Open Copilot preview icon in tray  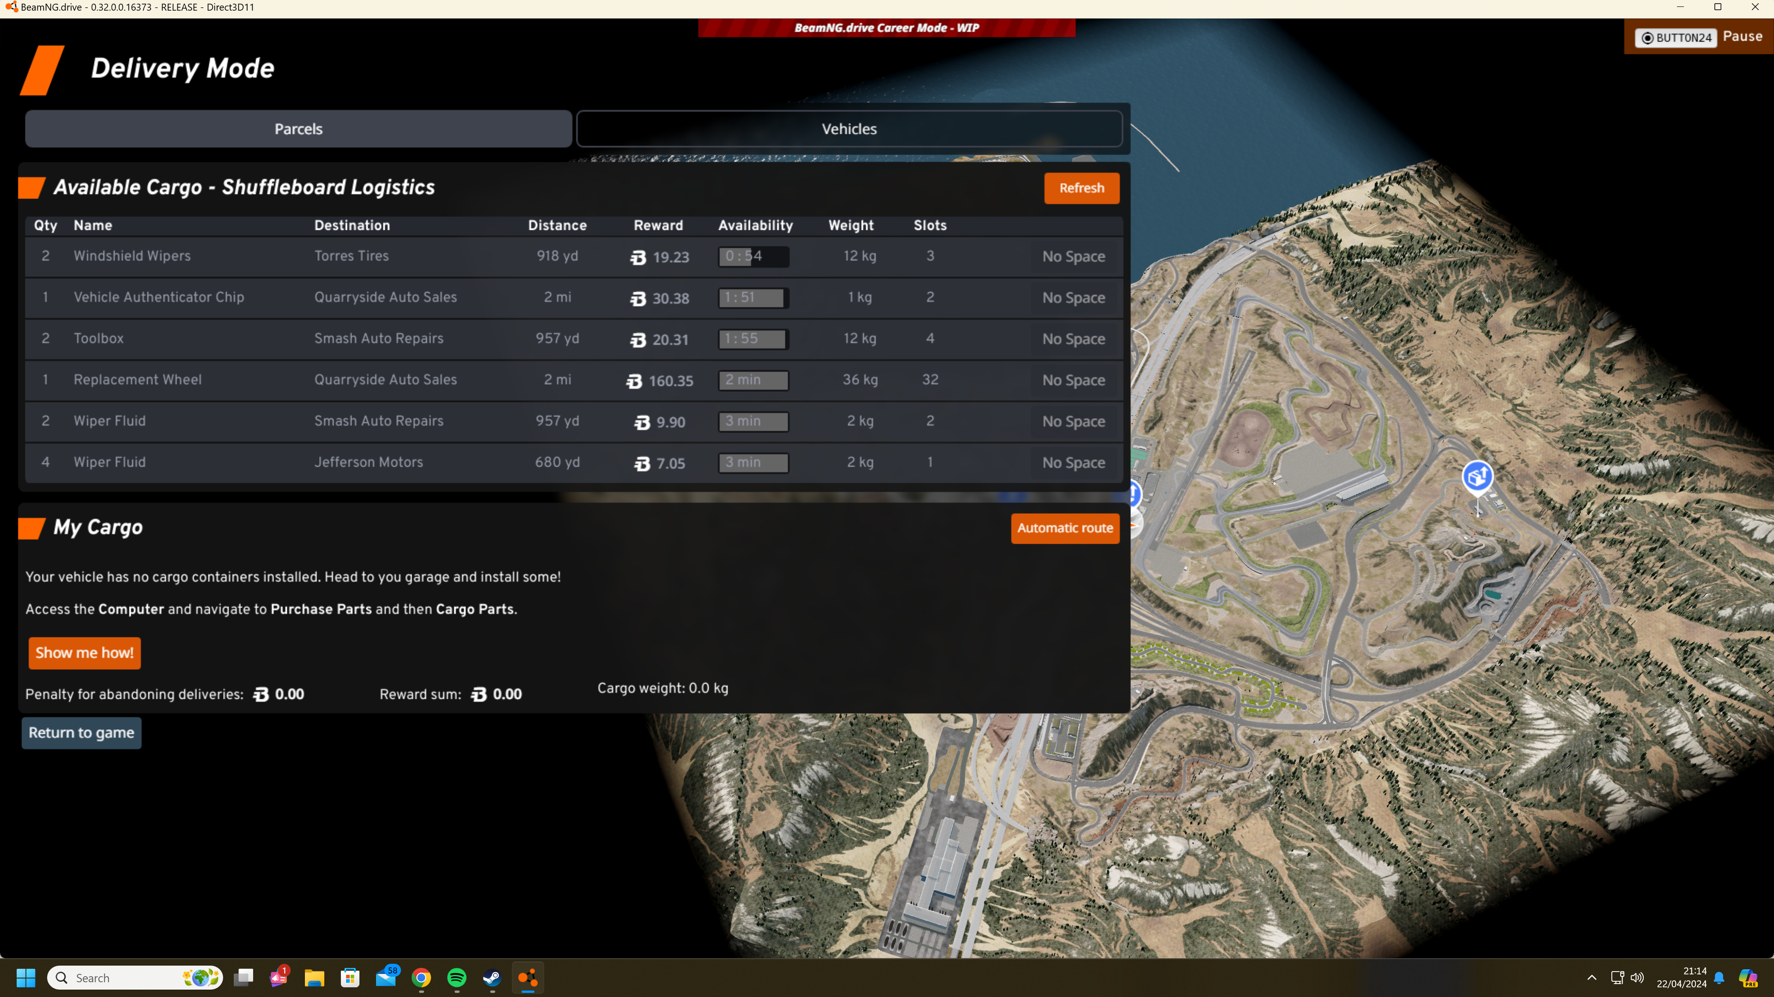coord(1748,978)
